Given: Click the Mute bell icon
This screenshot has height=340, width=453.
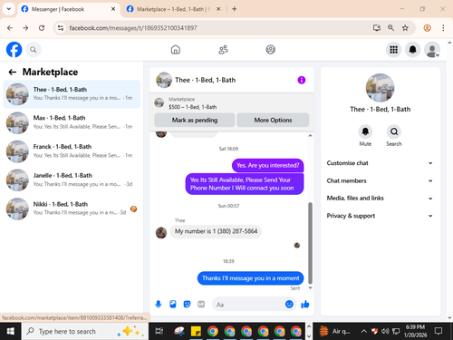Looking at the screenshot, I should pos(365,131).
